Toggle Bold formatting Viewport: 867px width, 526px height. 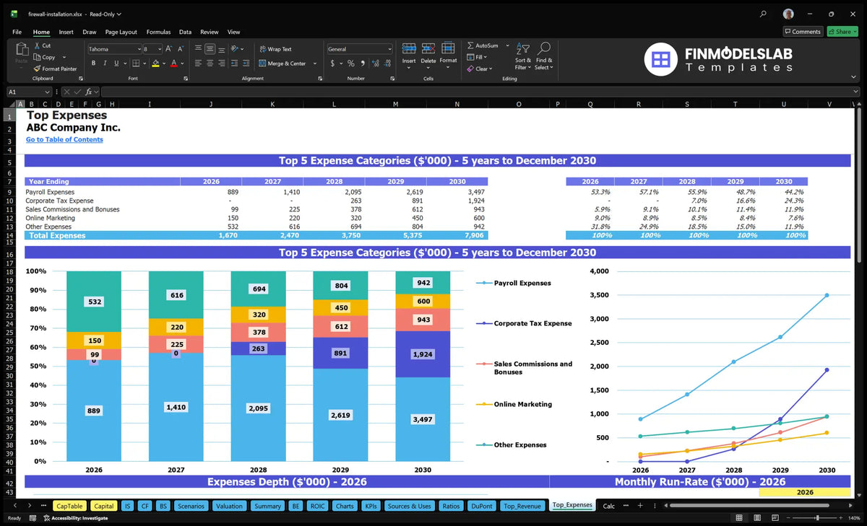(92, 63)
